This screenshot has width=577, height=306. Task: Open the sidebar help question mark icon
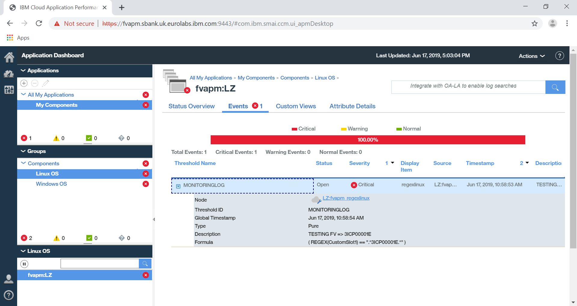click(9, 295)
